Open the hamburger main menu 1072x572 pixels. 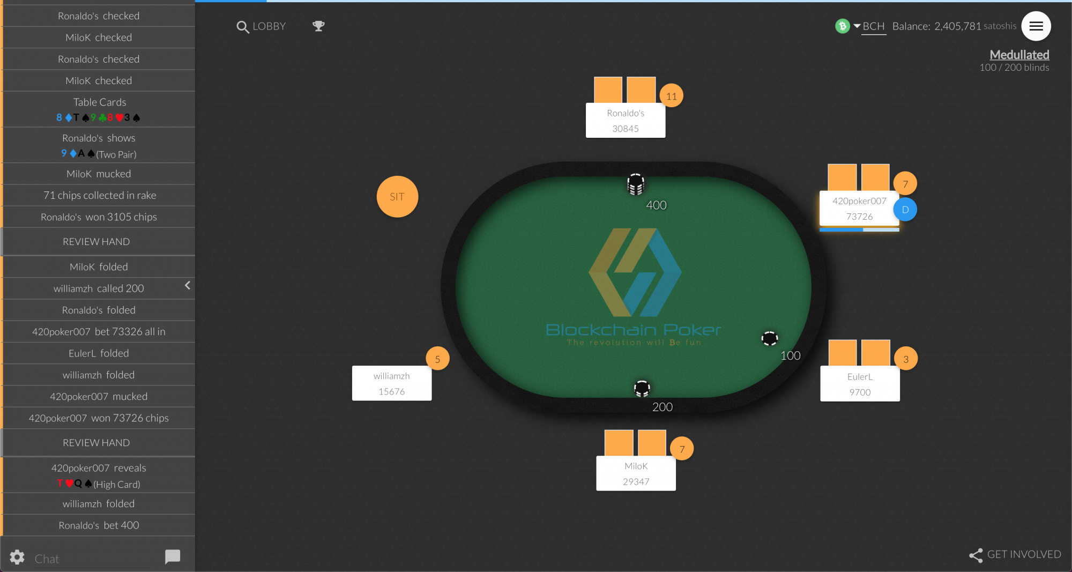[1036, 26]
